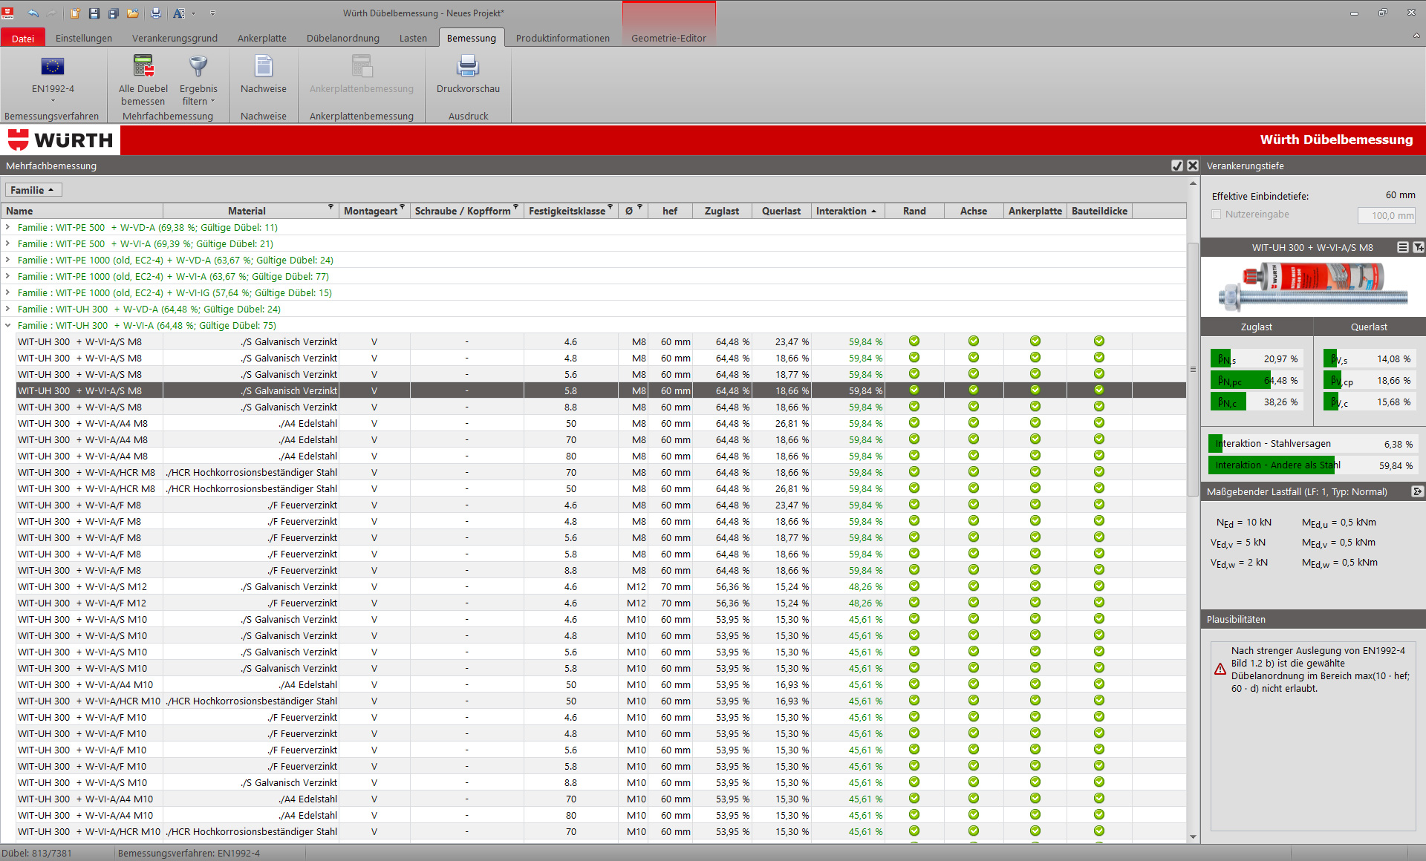Open the Material column filter dropdown
Image resolution: width=1426 pixels, height=861 pixels.
coord(331,207)
